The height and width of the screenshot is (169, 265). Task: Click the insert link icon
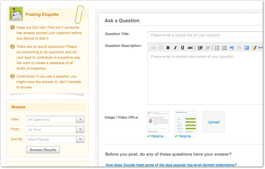(153, 48)
